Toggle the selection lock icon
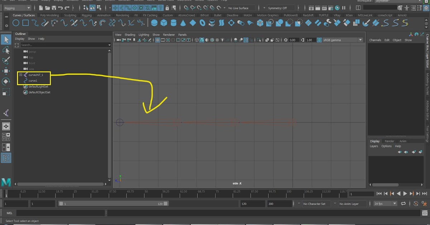The height and width of the screenshot is (225, 430). tap(167, 7)
